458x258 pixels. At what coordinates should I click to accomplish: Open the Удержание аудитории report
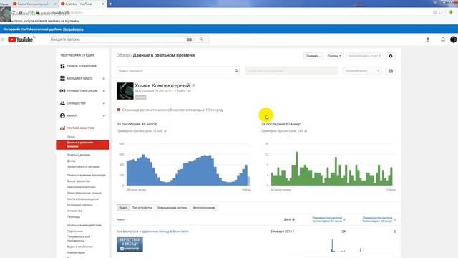pos(81,187)
